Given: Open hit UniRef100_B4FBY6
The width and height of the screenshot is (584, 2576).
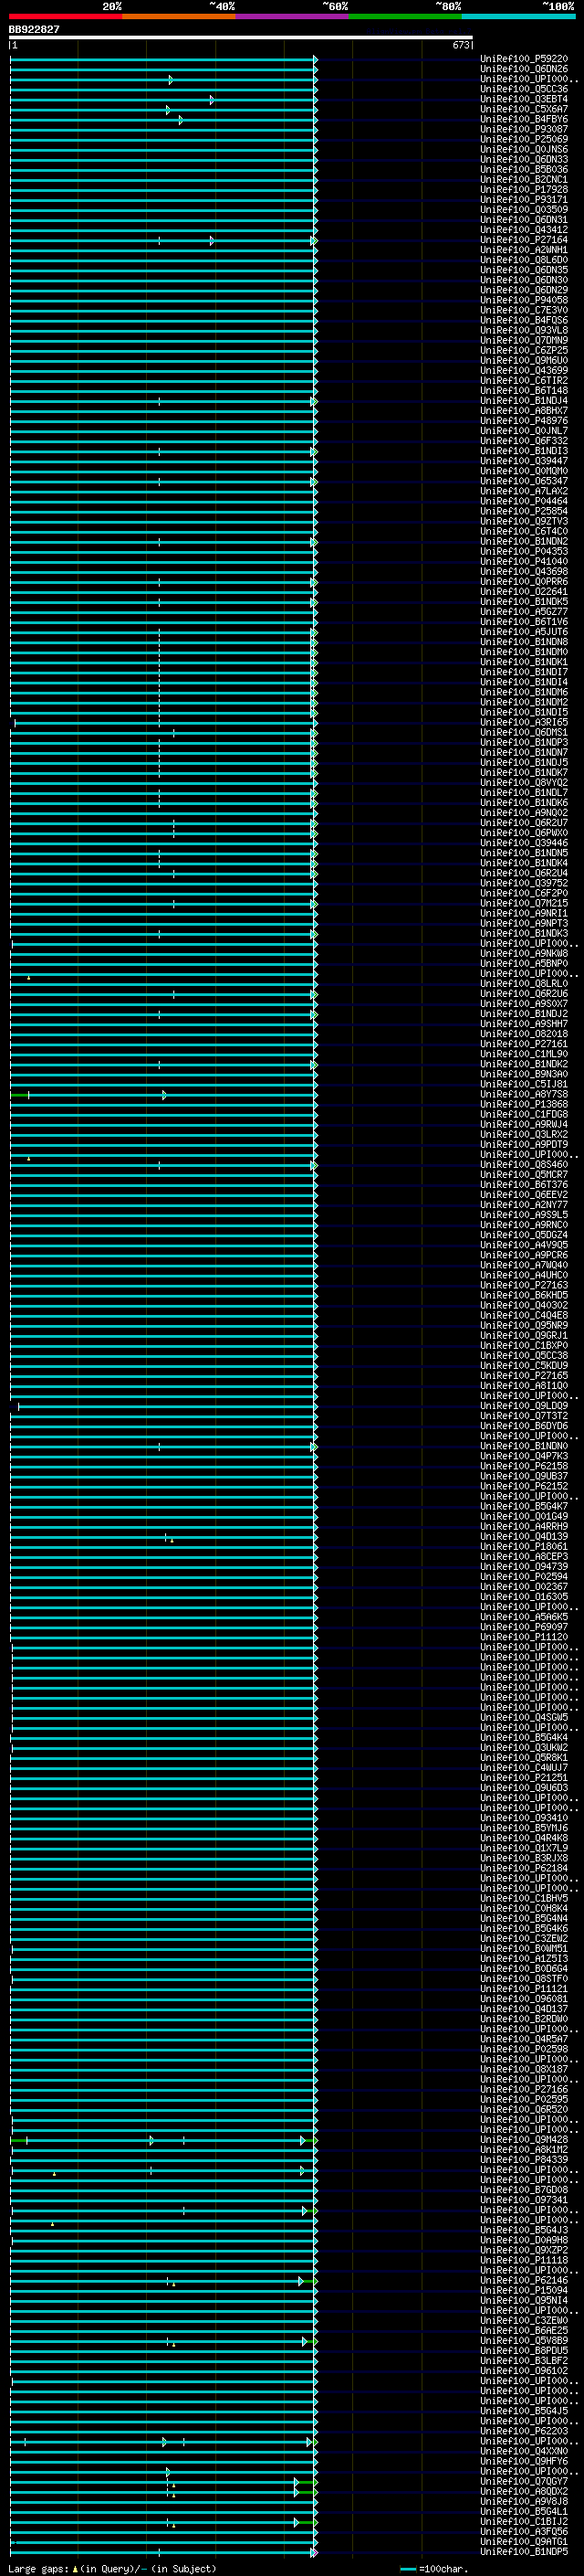Looking at the screenshot, I should 524,119.
